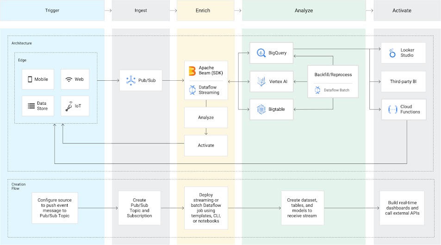Click the Cloud Functions label
This screenshot has height=245, width=441.
coord(410,109)
